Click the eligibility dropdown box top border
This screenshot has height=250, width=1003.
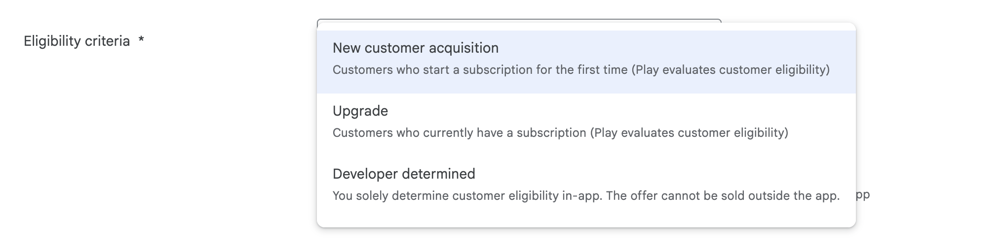point(519,20)
